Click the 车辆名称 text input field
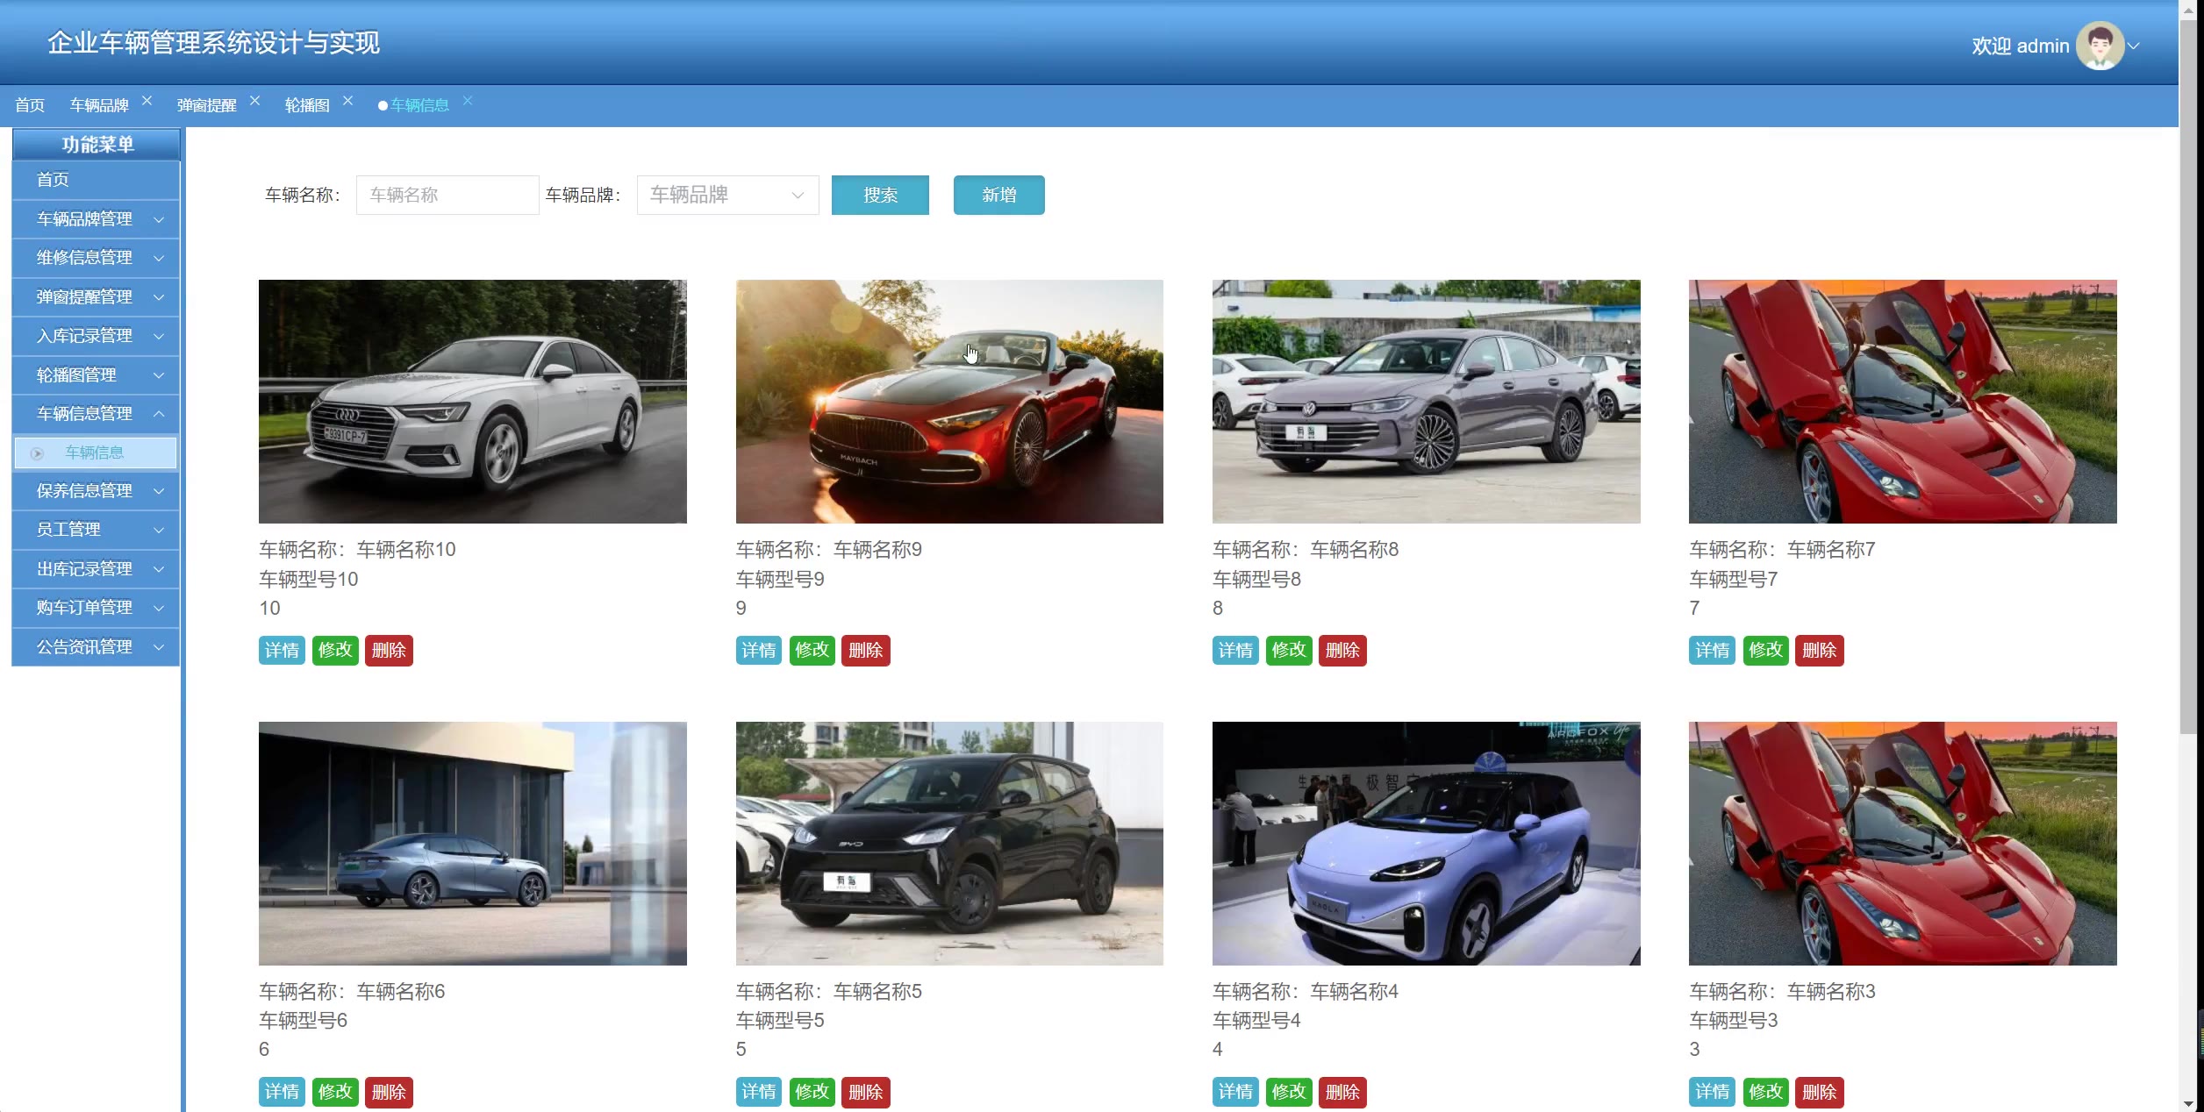 447,195
